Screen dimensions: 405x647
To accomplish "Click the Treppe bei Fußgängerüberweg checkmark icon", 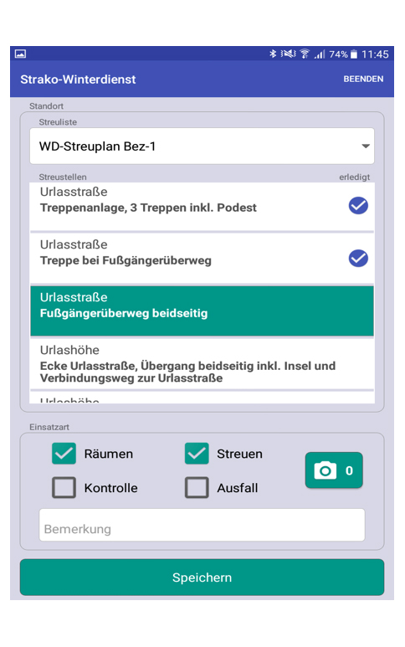I will click(358, 259).
